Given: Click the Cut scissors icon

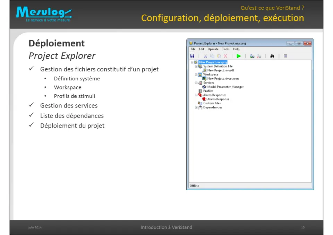Looking at the screenshot, I should 205,56.
